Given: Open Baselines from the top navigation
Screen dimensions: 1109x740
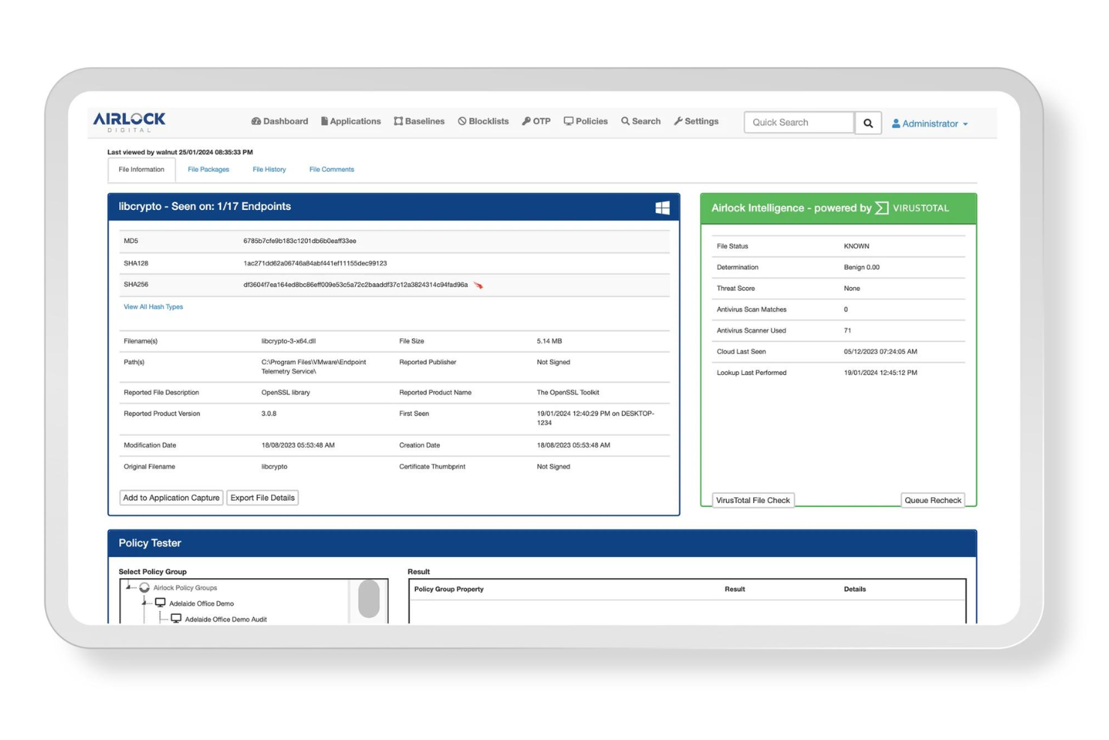Looking at the screenshot, I should [x=397, y=121].
